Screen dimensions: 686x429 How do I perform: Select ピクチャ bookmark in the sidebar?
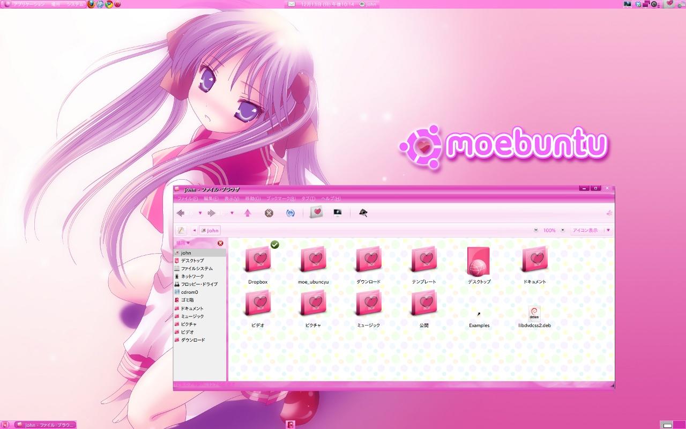click(x=200, y=324)
